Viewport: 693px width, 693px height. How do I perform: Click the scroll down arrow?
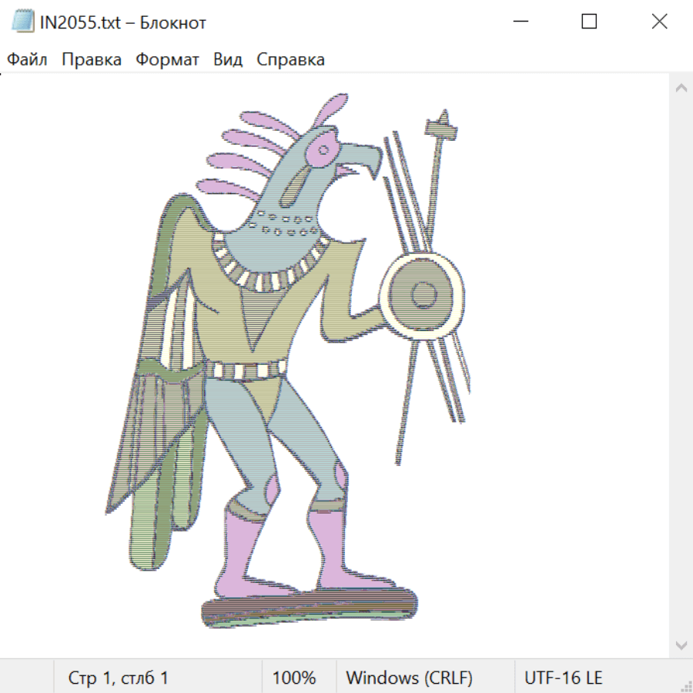[681, 644]
